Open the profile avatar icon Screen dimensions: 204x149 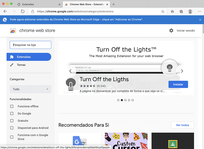[190, 11]
